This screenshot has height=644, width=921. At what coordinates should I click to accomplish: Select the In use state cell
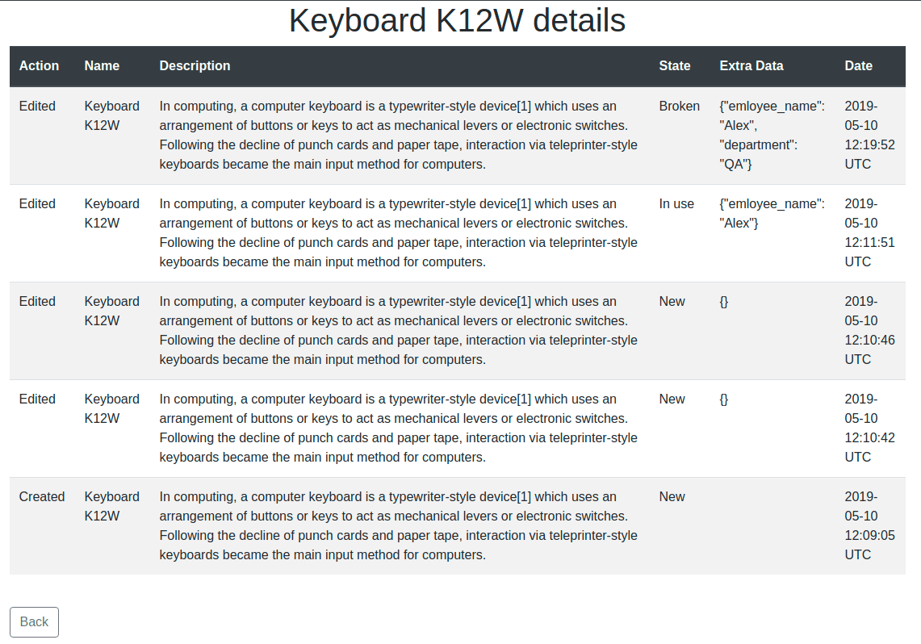[x=676, y=204]
